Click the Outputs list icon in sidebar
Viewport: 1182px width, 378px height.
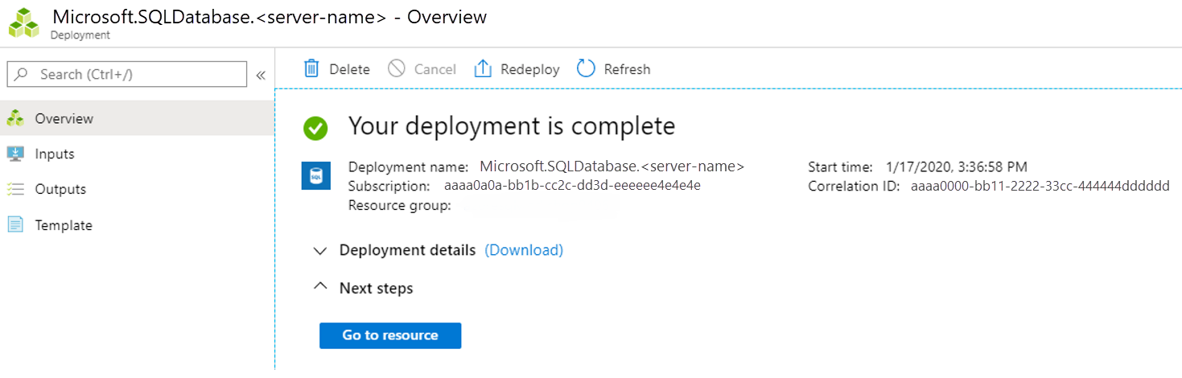coord(15,189)
